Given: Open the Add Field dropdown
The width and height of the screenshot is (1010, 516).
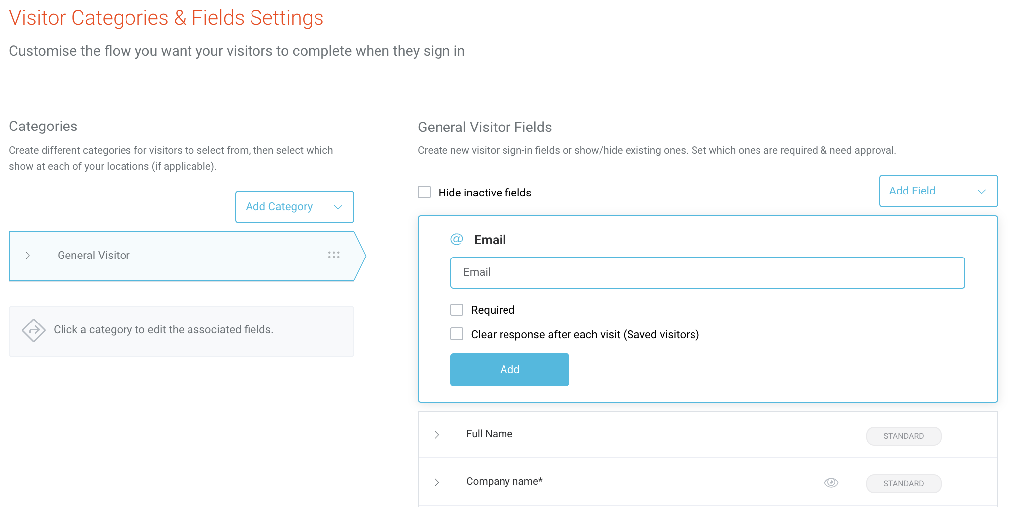Looking at the screenshot, I should pos(938,191).
